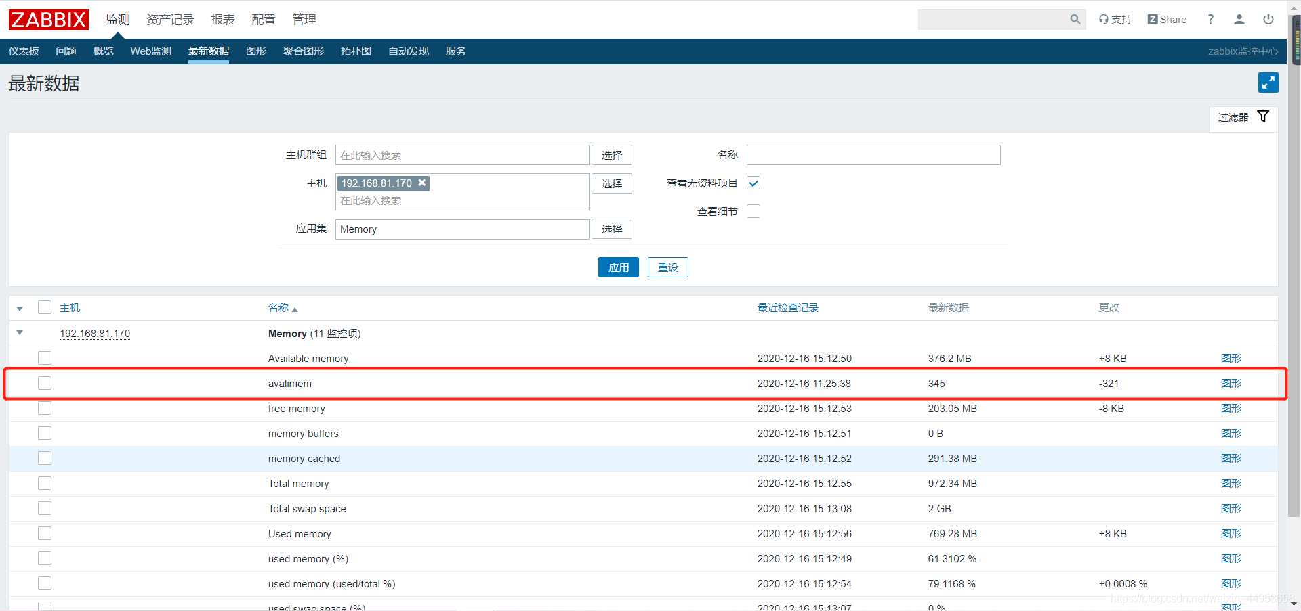Go to the problems submenu
Viewport: 1301px width, 611px height.
tap(66, 51)
